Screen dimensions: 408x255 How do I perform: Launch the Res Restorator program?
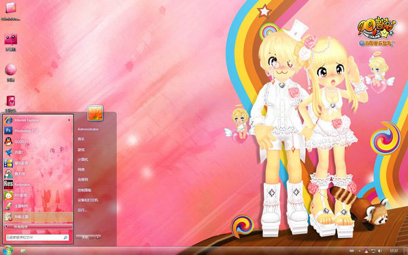[37, 184]
